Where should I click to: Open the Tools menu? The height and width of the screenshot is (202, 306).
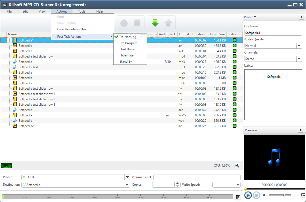82,11
